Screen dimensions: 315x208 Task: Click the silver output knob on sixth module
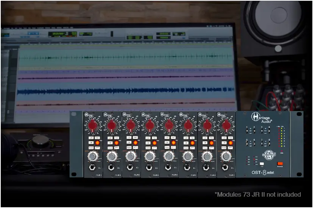tap(188, 157)
